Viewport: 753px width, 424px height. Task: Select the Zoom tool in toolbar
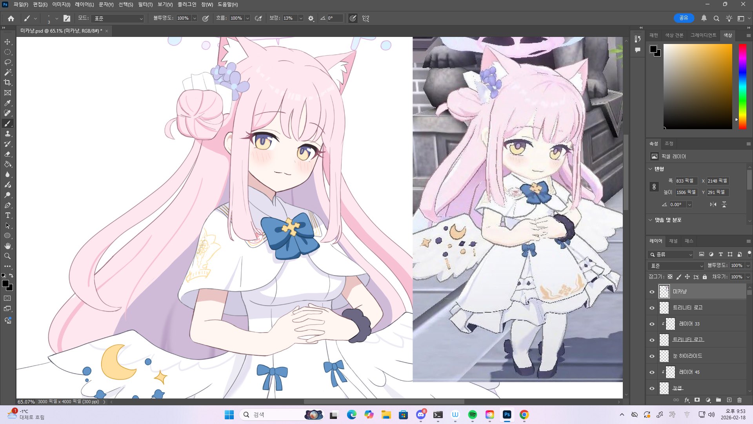[x=7, y=256]
